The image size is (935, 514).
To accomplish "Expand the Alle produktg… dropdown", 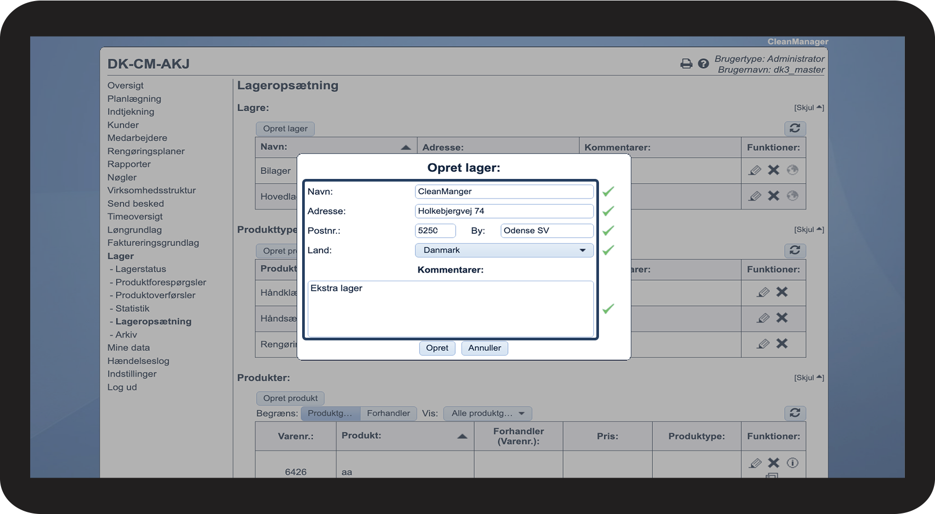I will 487,413.
